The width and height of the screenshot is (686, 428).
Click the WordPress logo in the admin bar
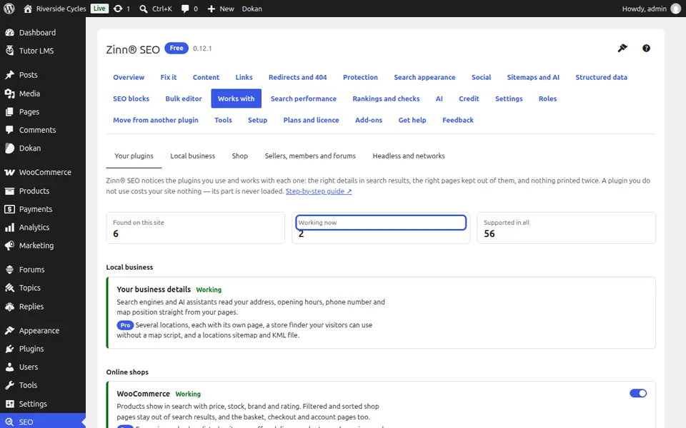click(9, 9)
